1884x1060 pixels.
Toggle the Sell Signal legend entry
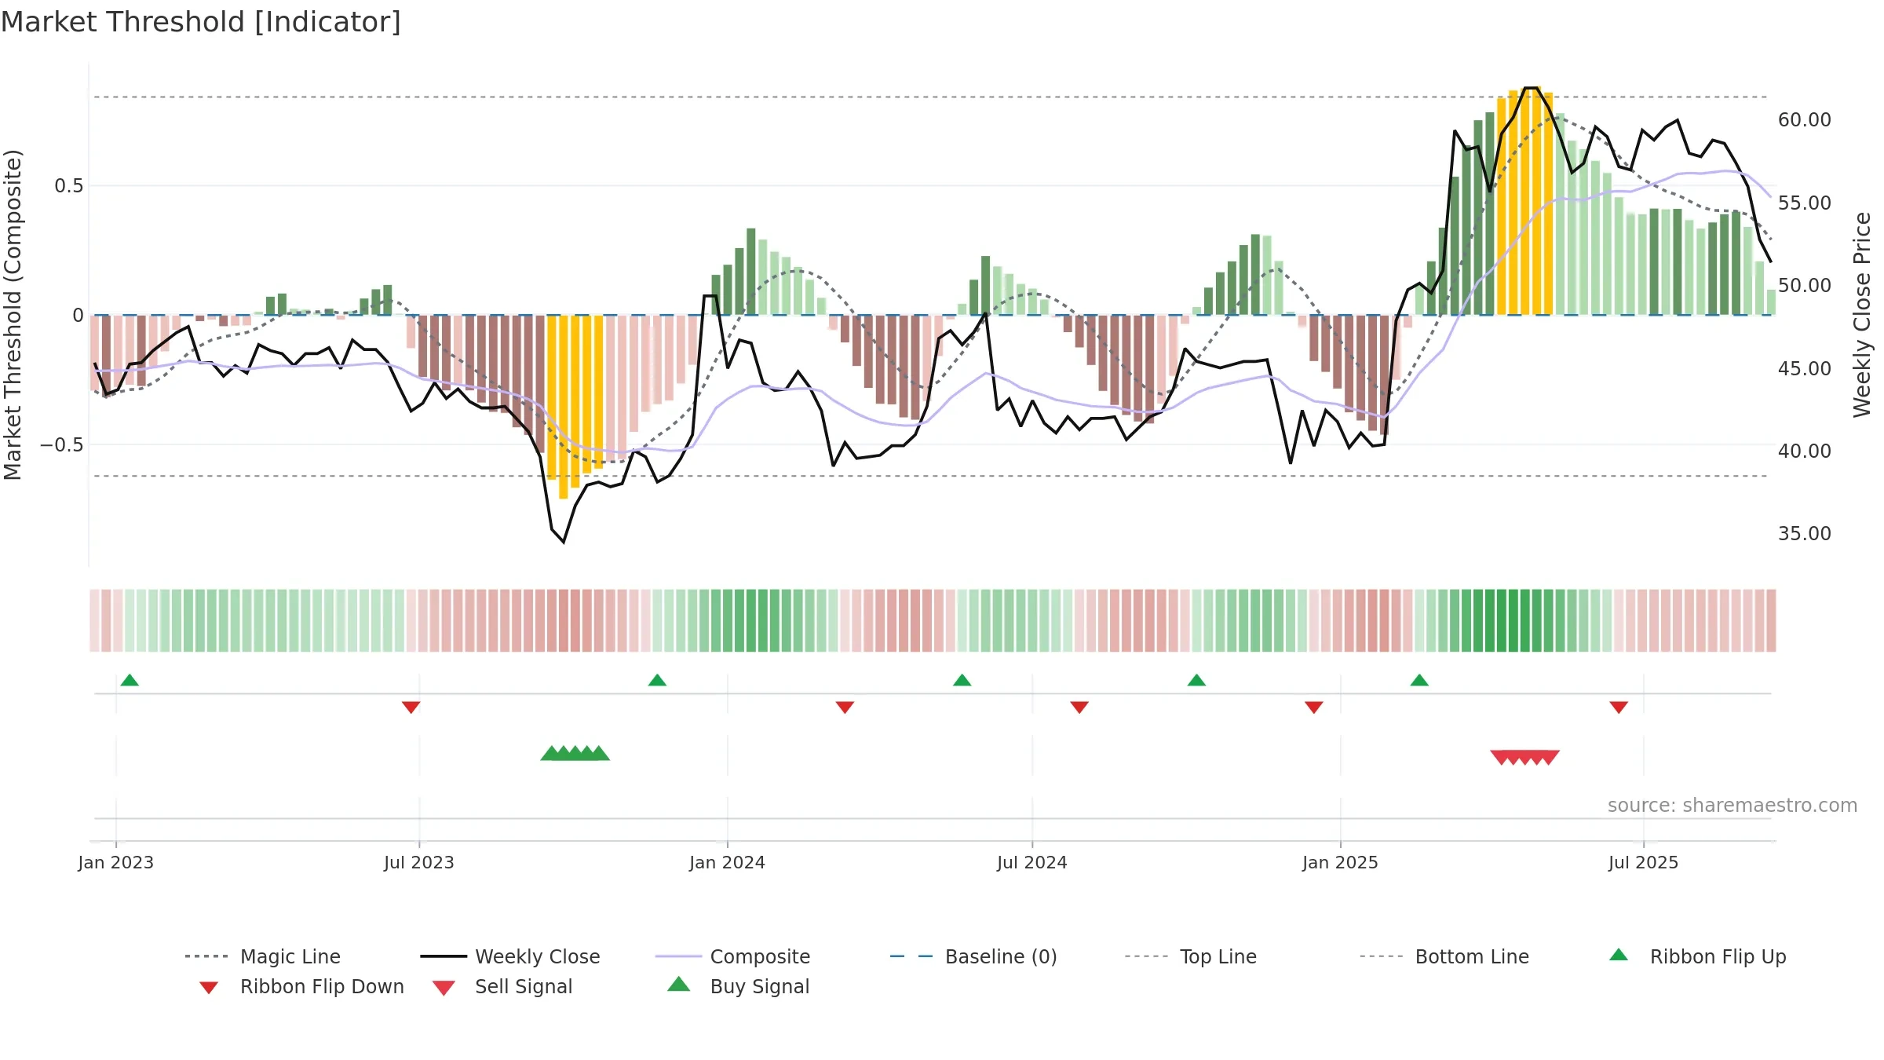502,986
